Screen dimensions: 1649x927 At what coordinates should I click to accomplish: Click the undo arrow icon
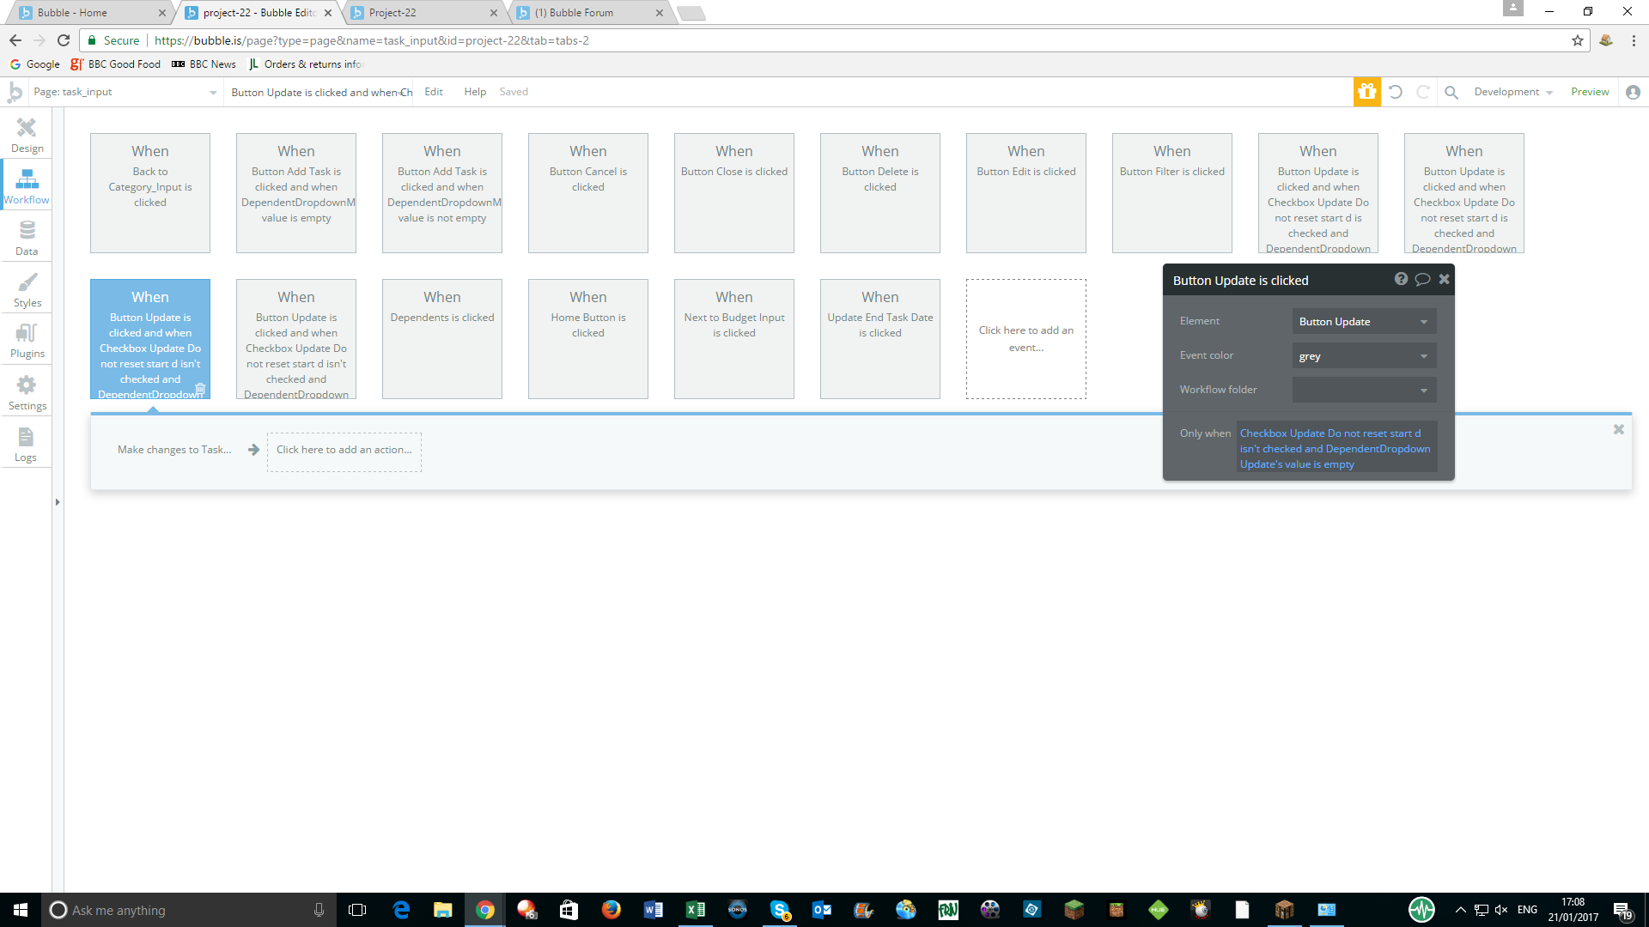pos(1396,92)
